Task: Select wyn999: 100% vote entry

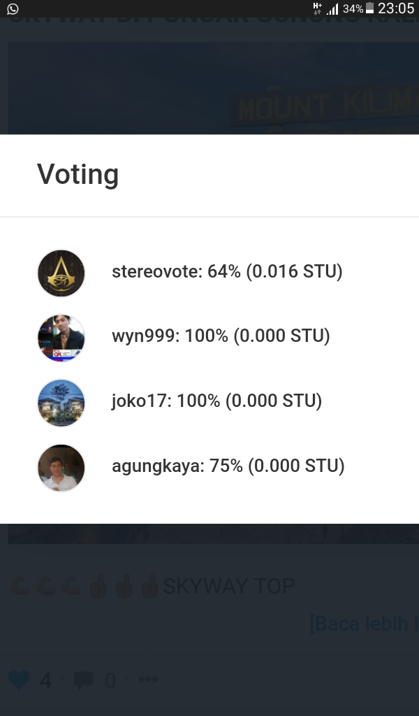Action: point(221,336)
